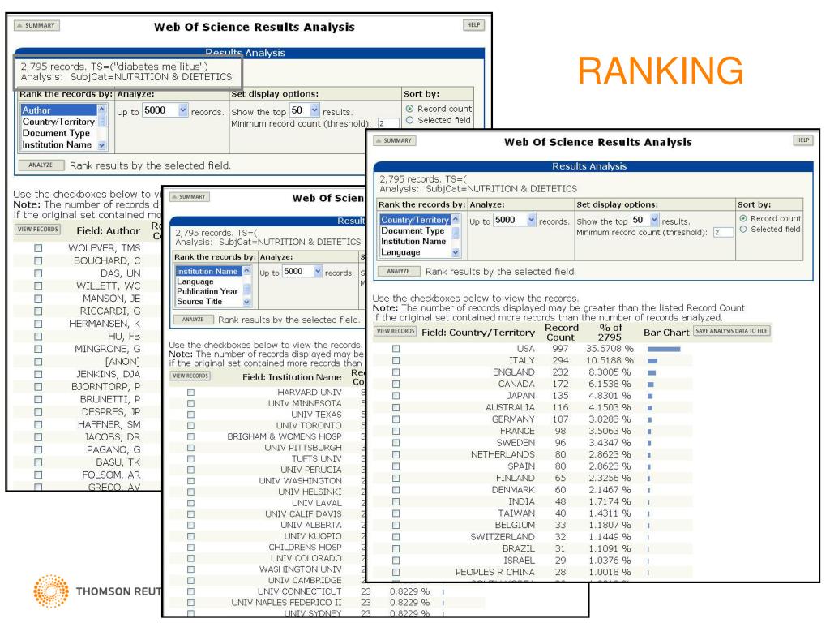This screenshot has height=623, width=830.
Task: Select Country/Territory in front window list
Action: (414, 219)
